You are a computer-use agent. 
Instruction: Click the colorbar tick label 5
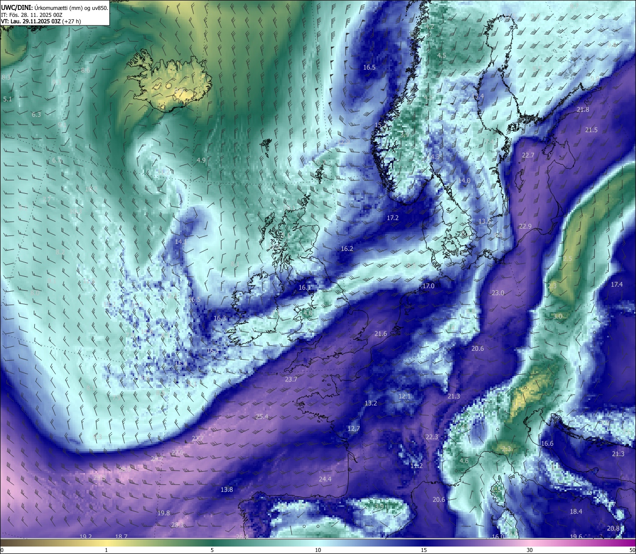click(212, 550)
